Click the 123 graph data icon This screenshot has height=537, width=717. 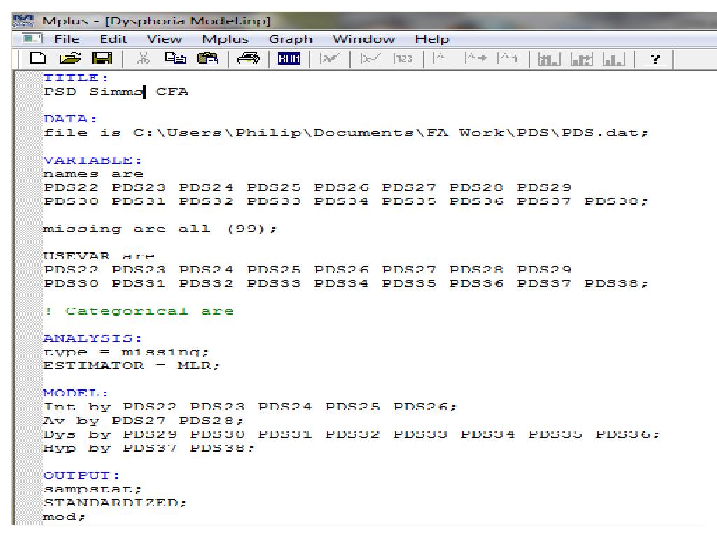[x=403, y=59]
